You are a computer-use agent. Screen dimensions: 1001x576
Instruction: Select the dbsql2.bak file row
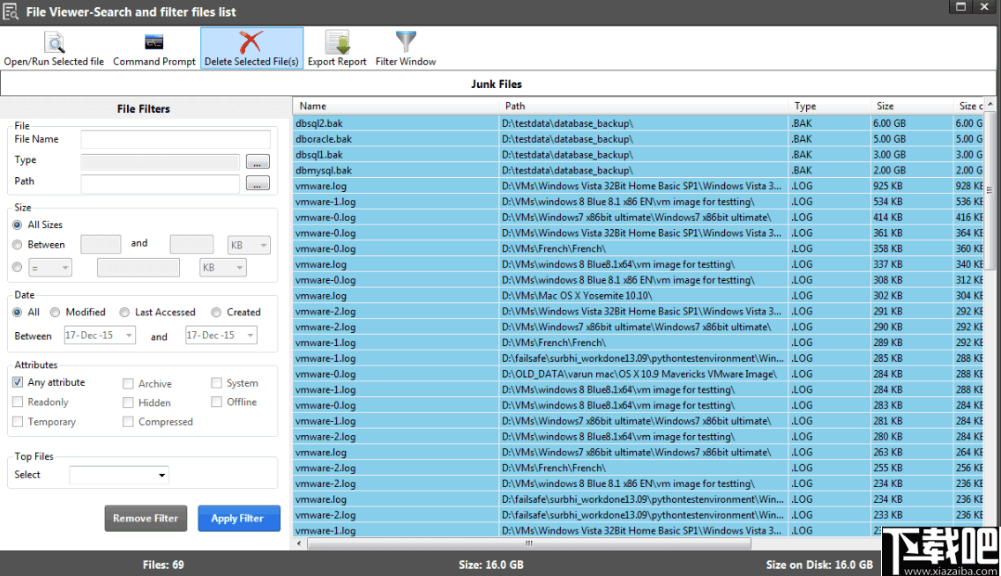pyautogui.click(x=397, y=123)
